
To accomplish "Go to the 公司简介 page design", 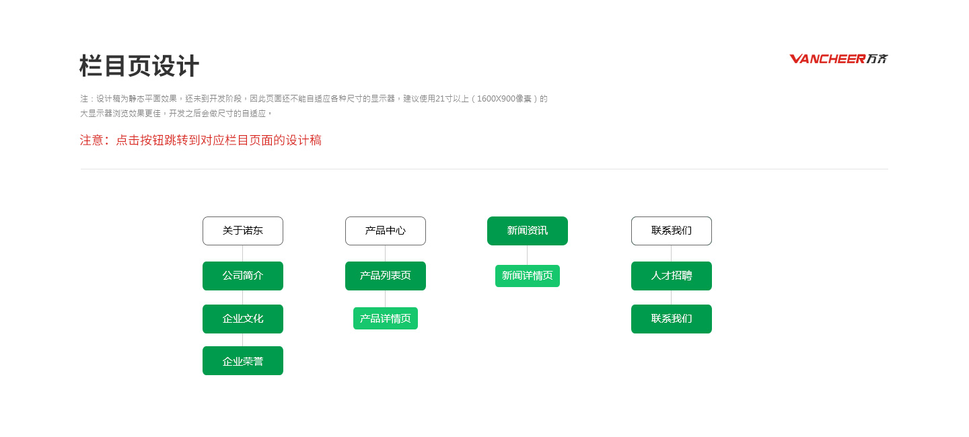I will tap(243, 276).
